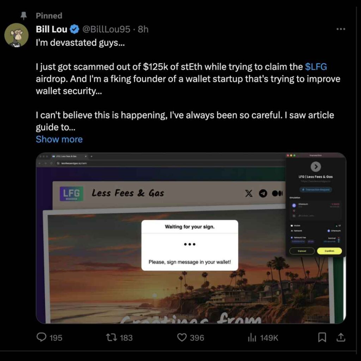Bookmark this tweet
This screenshot has height=361, width=361.
tap(322, 337)
